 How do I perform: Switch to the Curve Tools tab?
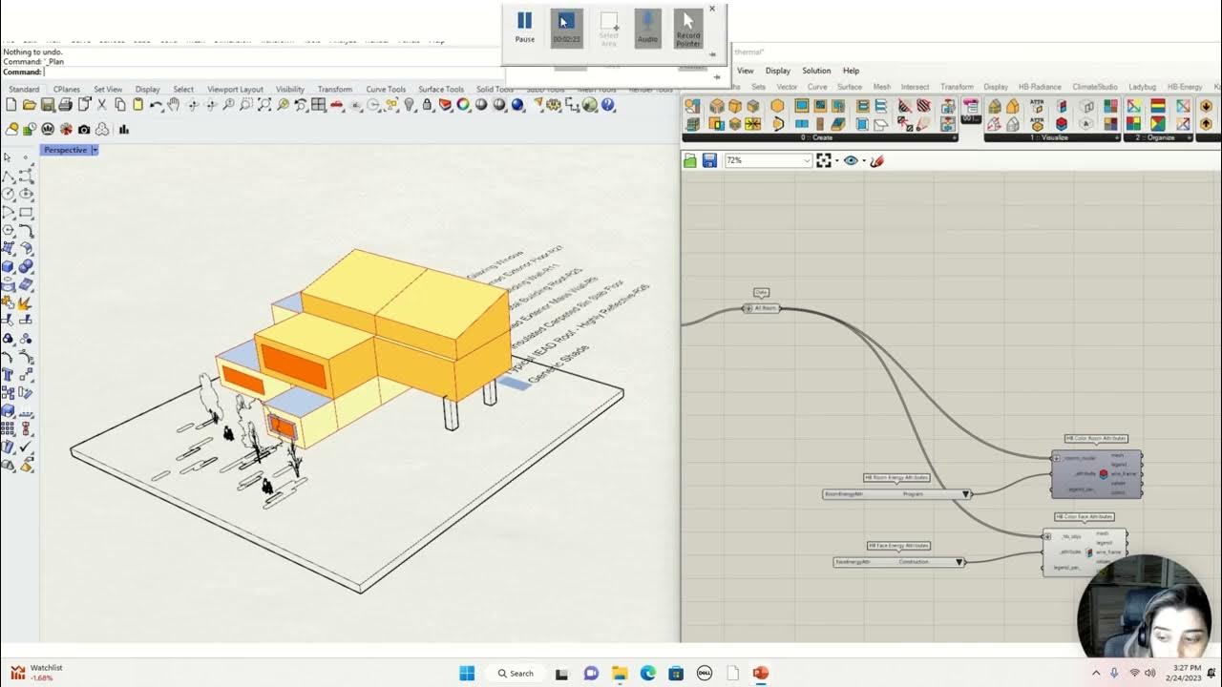point(386,89)
